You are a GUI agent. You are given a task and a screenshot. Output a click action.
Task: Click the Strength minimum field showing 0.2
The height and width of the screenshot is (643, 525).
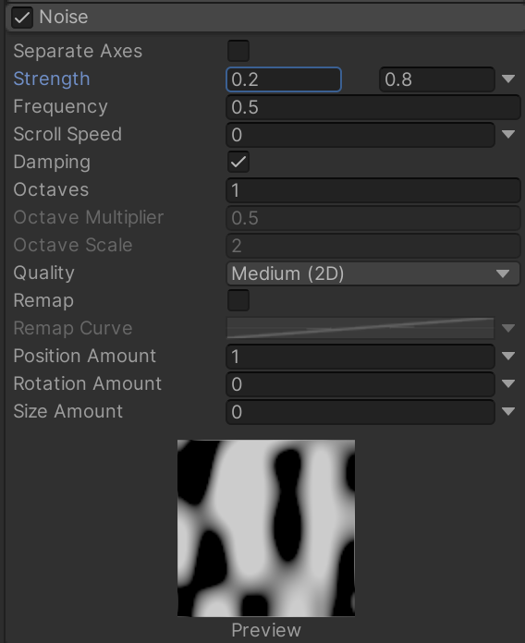[284, 79]
